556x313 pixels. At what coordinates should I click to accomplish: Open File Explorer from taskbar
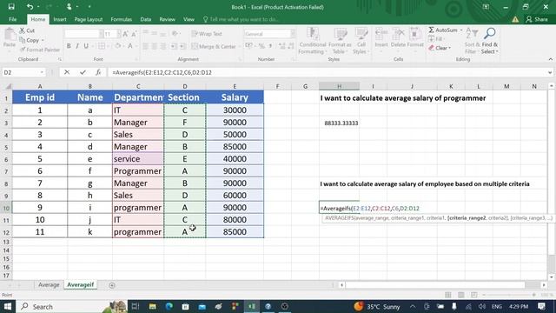[153, 306]
